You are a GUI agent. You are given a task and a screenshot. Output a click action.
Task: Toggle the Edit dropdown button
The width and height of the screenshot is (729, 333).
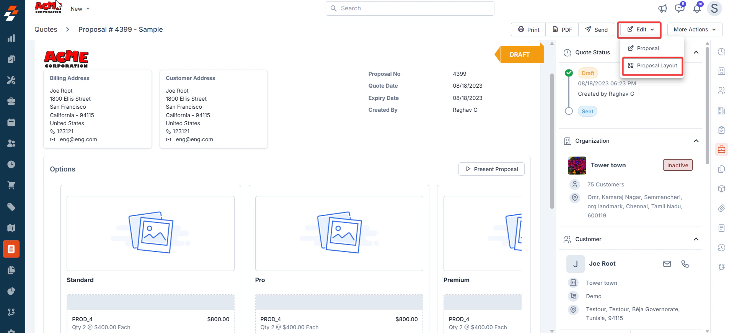639,29
